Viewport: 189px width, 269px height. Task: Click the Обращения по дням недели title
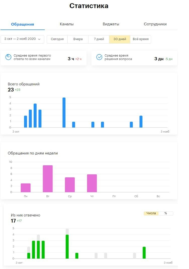coord(33,153)
